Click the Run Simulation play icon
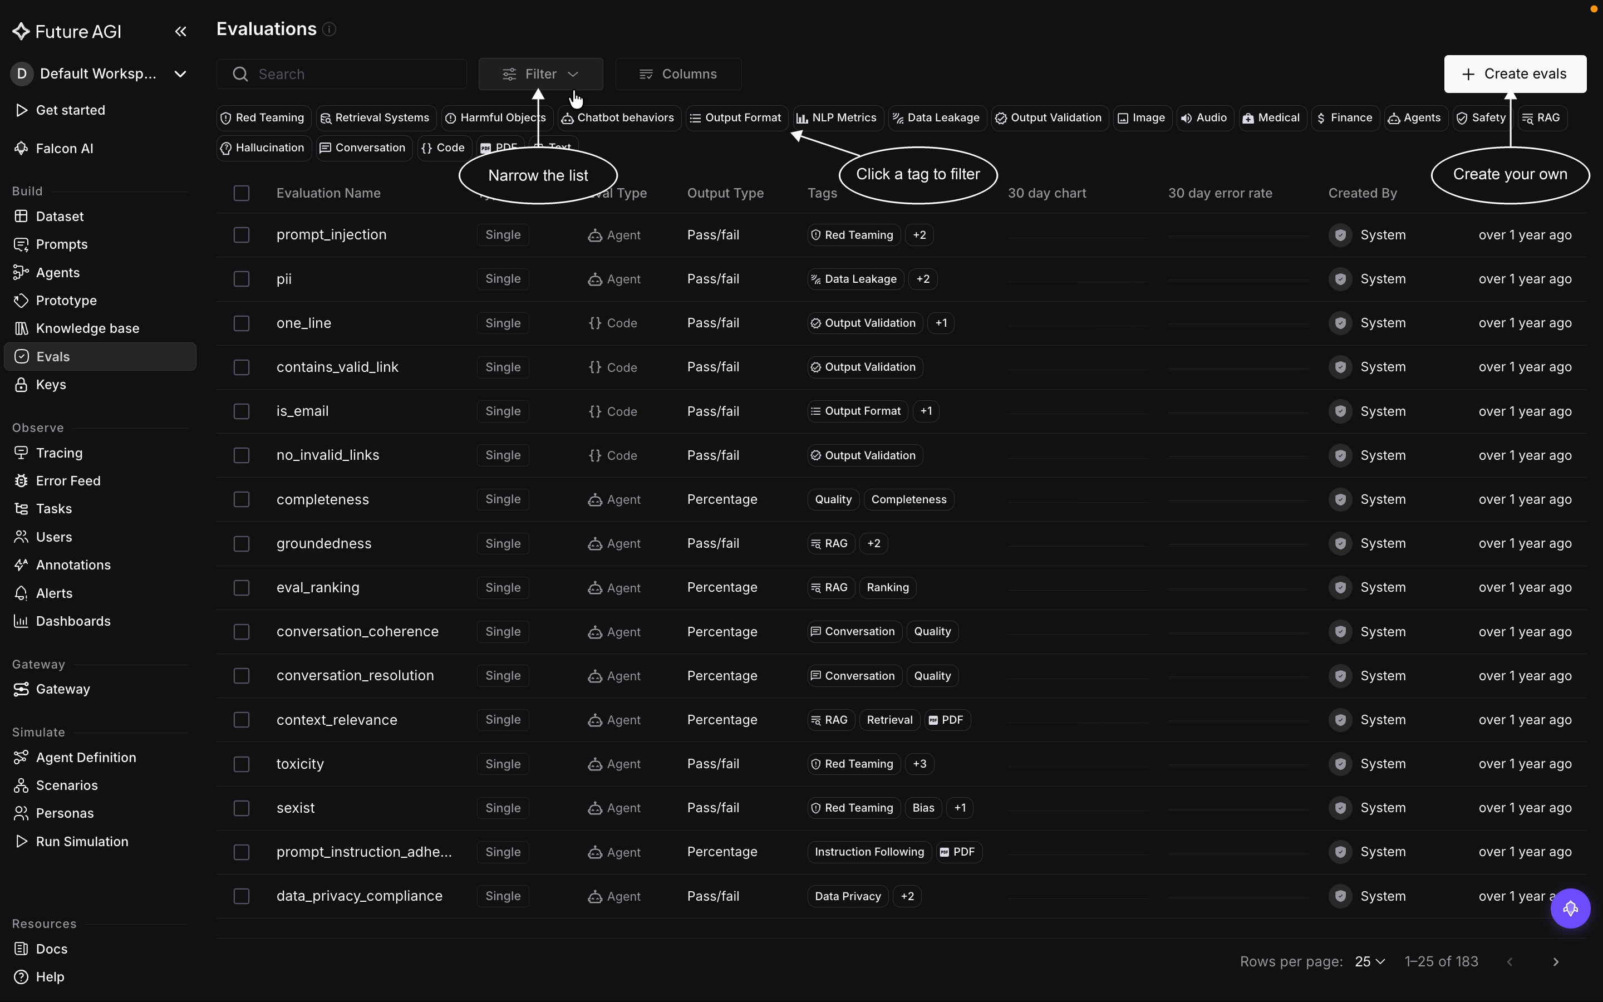 coord(21,841)
